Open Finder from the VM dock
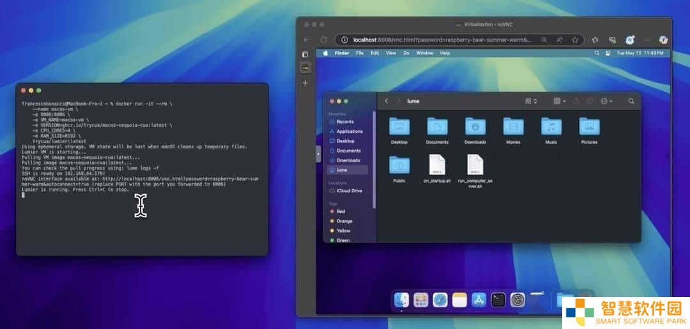The width and height of the screenshot is (690, 329). click(x=401, y=300)
